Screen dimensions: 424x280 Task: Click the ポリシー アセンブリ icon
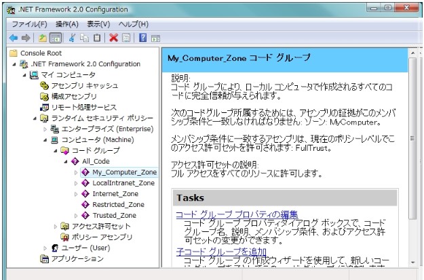(64, 237)
